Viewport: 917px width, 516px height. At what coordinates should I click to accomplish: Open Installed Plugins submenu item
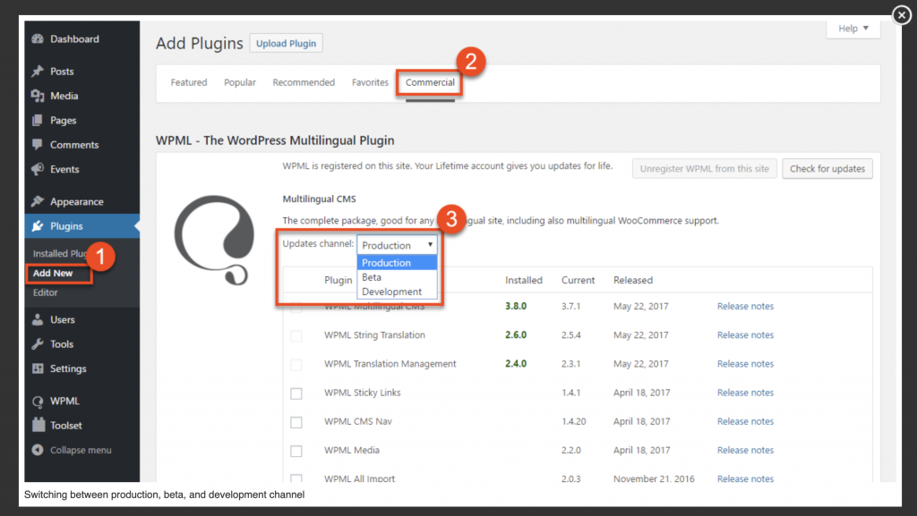60,253
